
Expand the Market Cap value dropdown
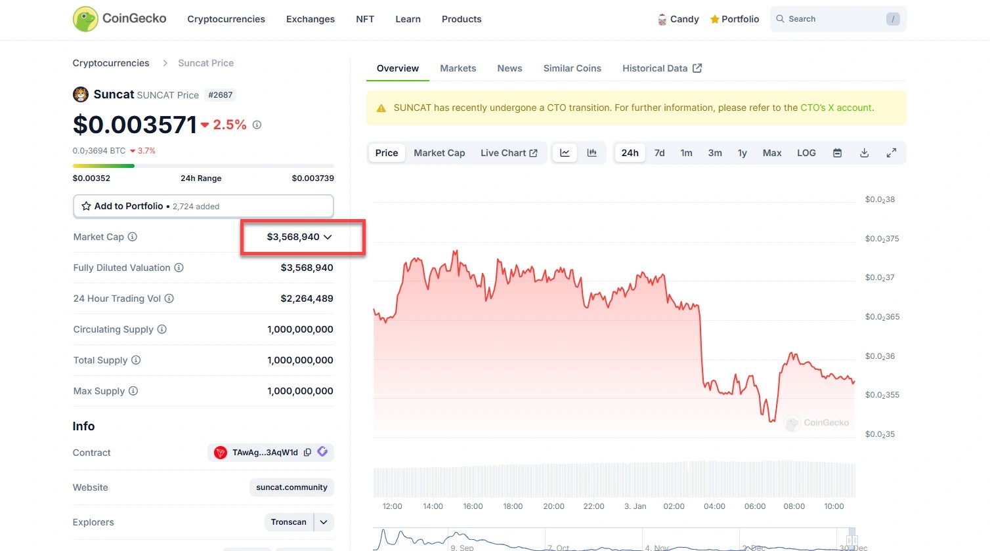pyautogui.click(x=328, y=237)
